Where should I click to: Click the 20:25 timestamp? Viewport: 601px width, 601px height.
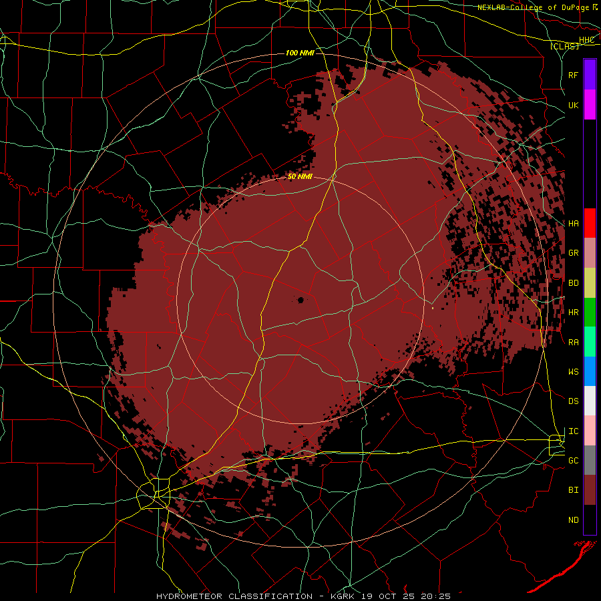pos(437,596)
